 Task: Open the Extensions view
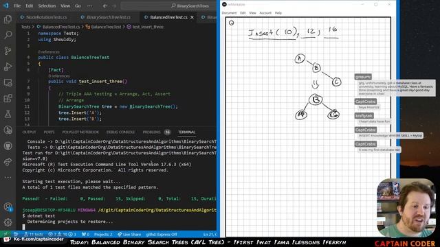click(8, 98)
